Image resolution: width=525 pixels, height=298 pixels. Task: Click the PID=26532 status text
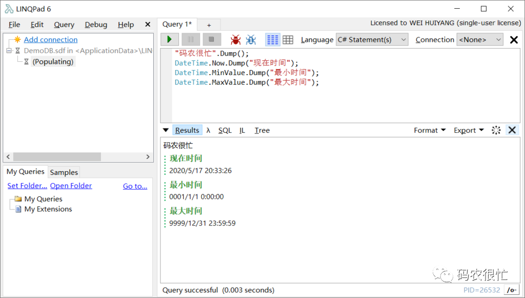pos(482,290)
